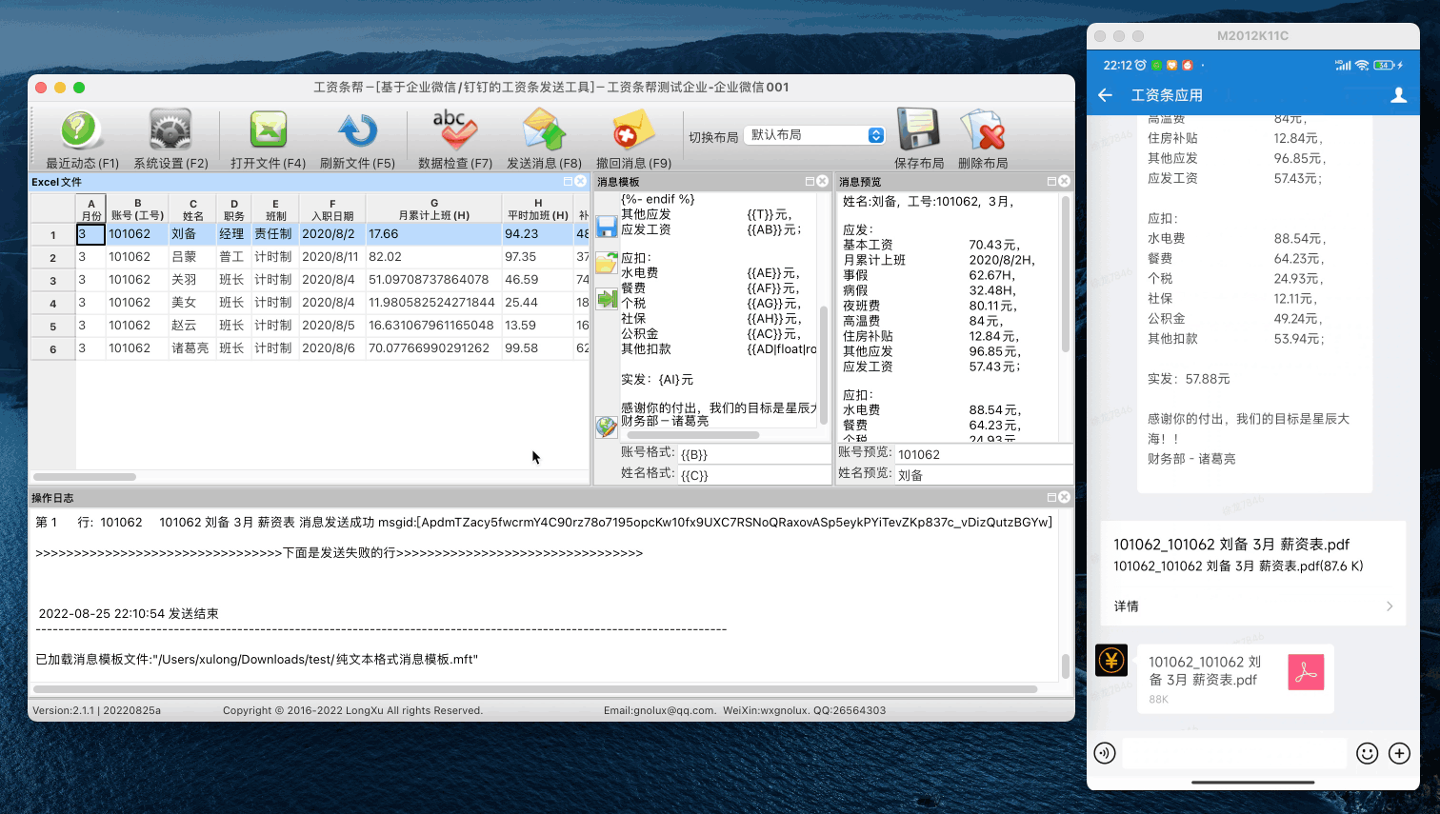Viewport: 1440px width, 814px height.
Task: Tap 101062_101062 刘备 3月 薪资表.pdf card title
Action: (1231, 545)
